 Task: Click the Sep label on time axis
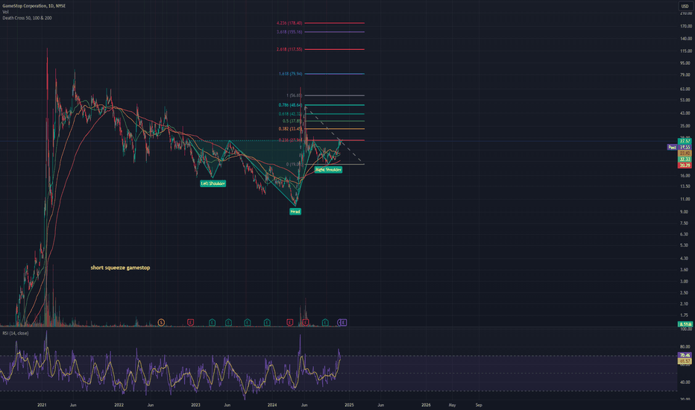[479, 405]
